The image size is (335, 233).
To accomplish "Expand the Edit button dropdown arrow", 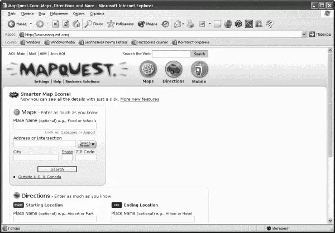I will [209, 24].
